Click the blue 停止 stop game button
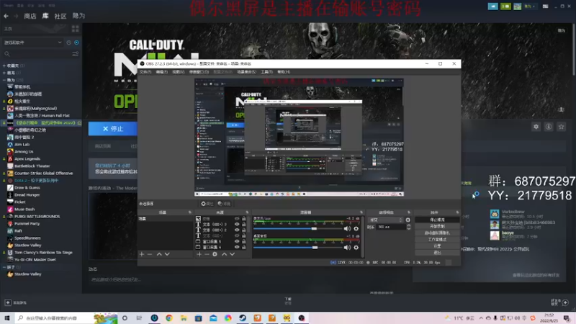The image size is (576, 324). (113, 129)
